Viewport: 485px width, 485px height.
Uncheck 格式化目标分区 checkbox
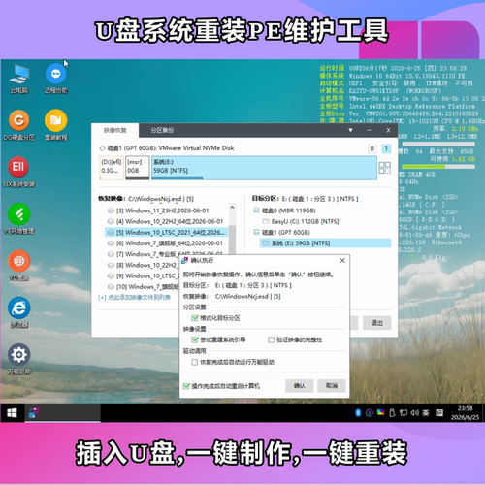pyautogui.click(x=195, y=318)
